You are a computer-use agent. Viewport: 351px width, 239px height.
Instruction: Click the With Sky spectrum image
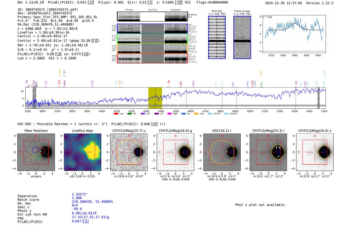coord(217,37)
